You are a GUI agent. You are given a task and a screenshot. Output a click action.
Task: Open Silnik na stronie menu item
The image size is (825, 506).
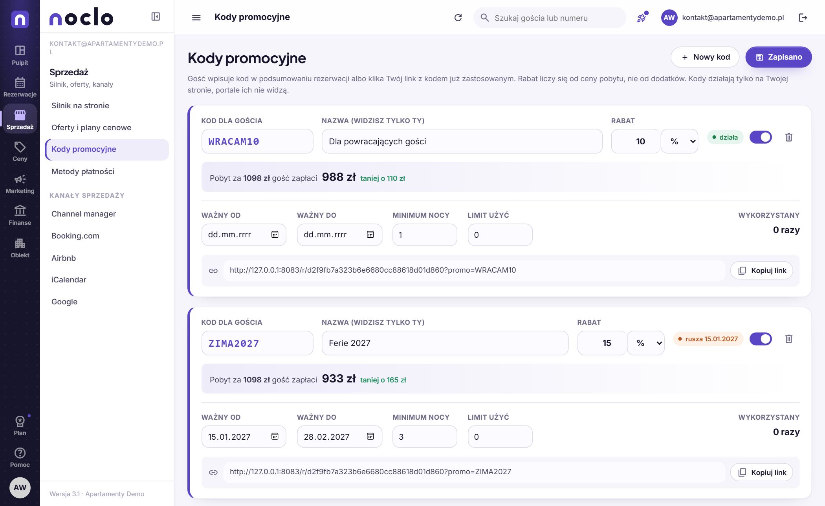107,106
